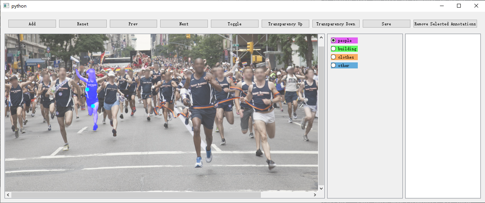Image resolution: width=485 pixels, height=203 pixels.
Task: Click the Add button
Action: tap(32, 24)
